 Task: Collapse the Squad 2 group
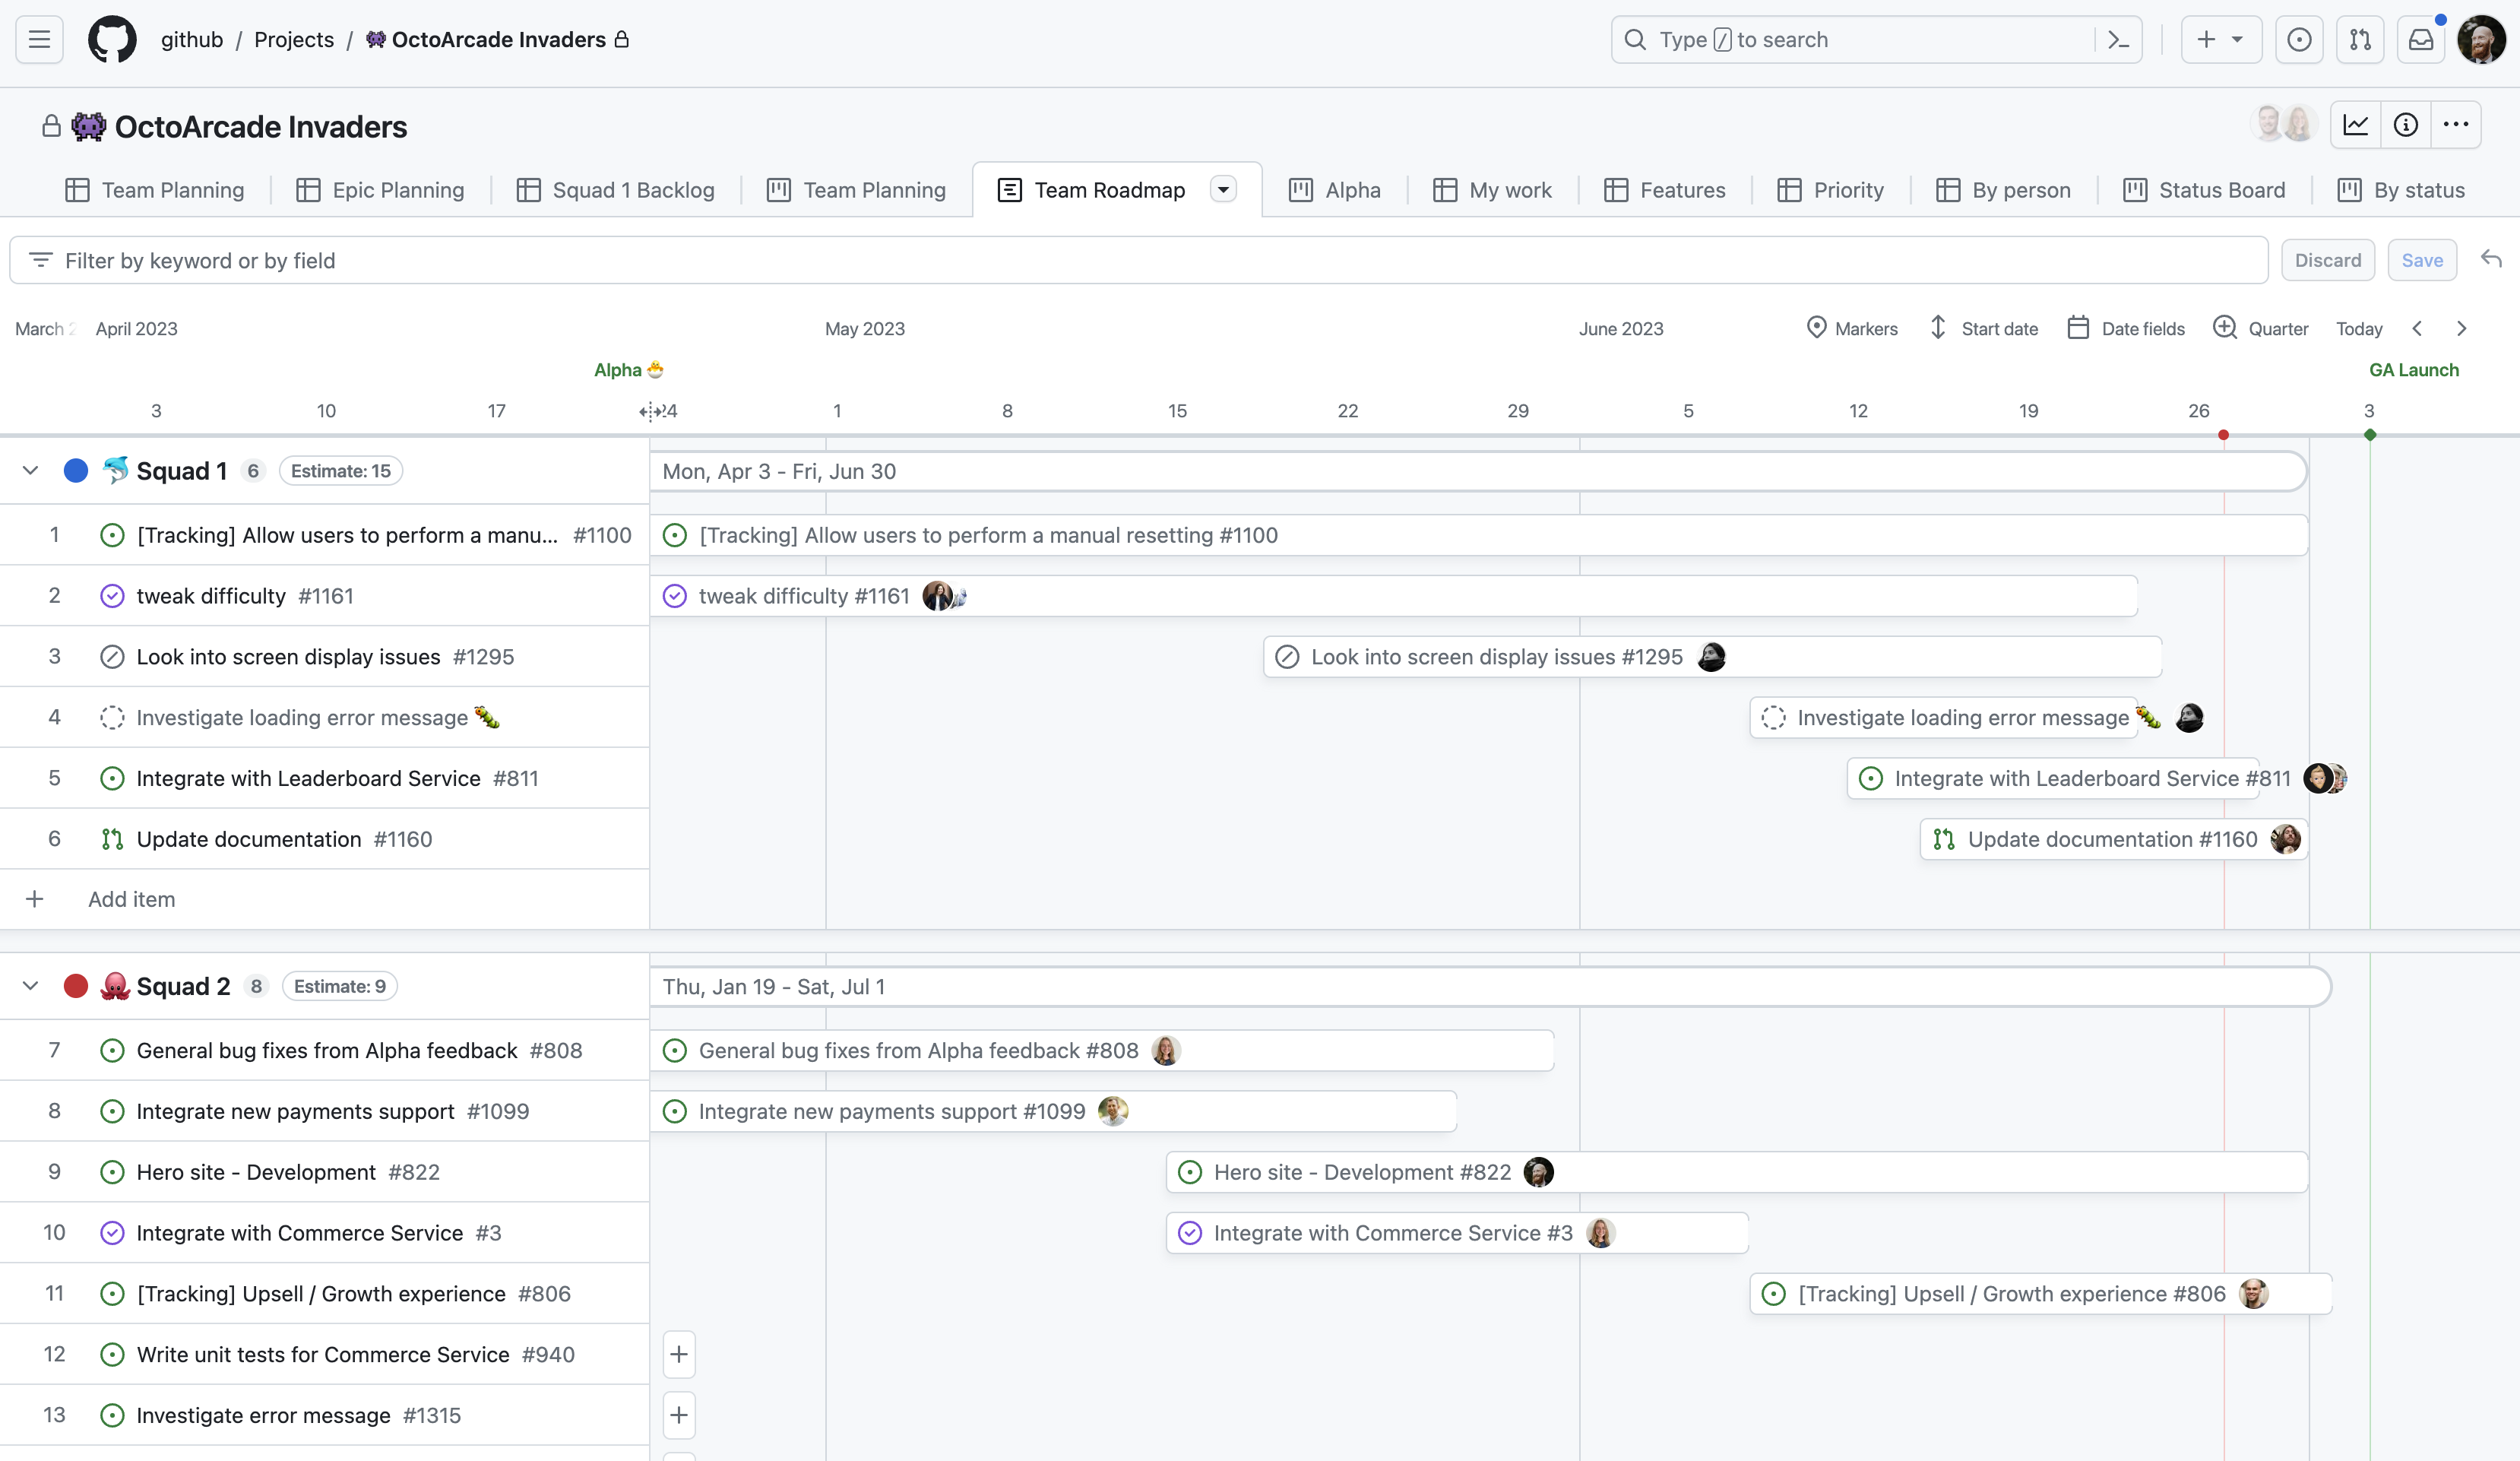(x=30, y=985)
